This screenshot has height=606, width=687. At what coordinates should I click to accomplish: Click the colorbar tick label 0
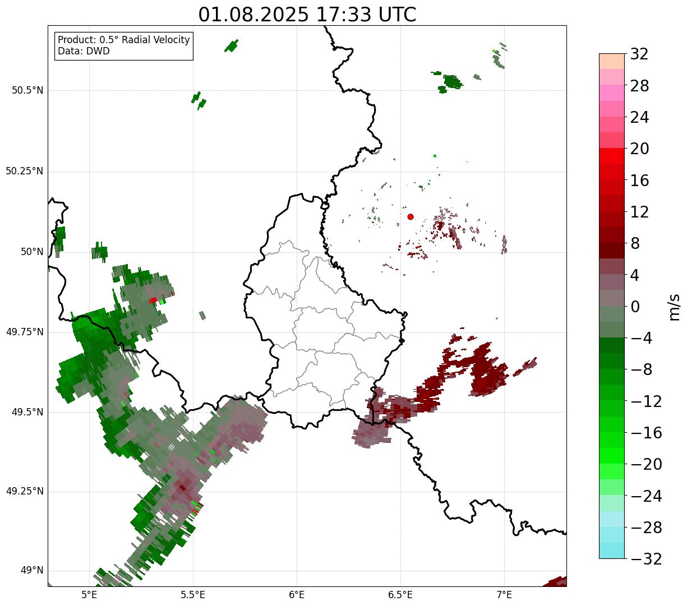click(635, 307)
